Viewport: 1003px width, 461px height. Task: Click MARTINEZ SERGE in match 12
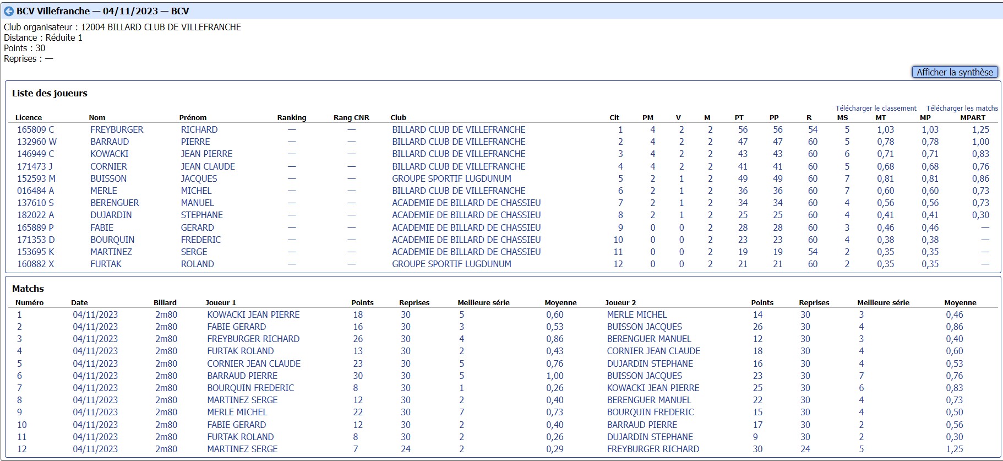[242, 449]
